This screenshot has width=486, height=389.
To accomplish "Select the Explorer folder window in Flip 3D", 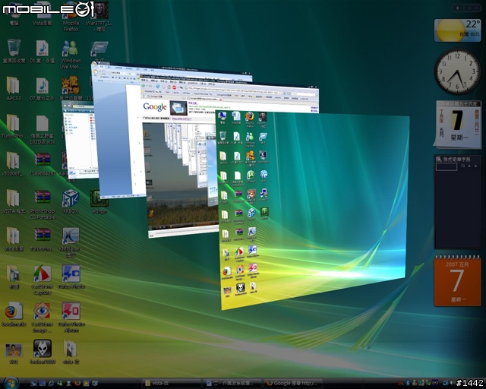I will (x=79, y=141).
